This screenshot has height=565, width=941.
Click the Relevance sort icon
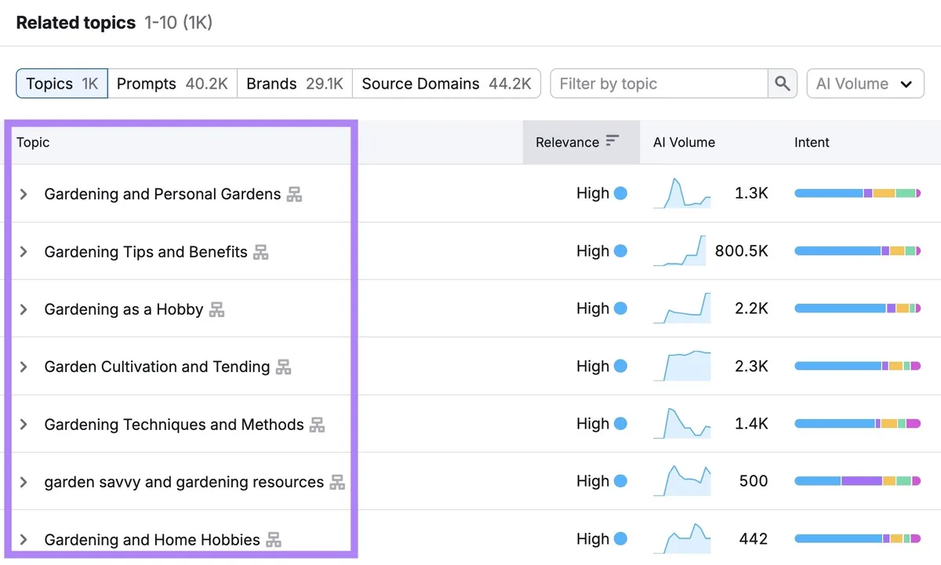612,141
